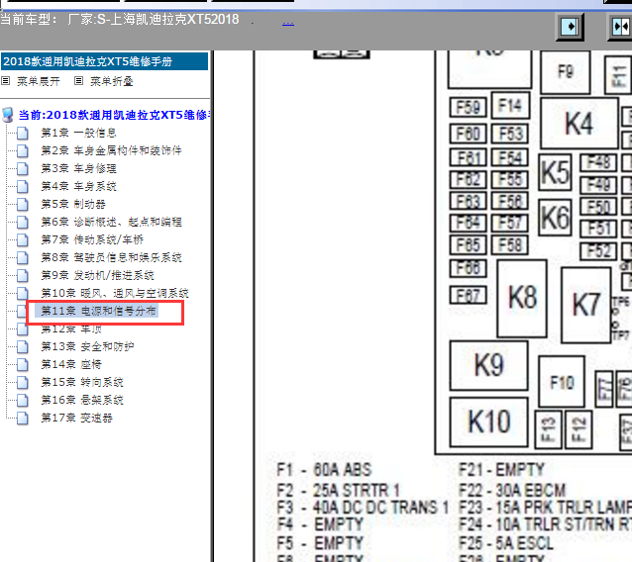Open chapter 第16章 悬架系统

pyautogui.click(x=82, y=400)
